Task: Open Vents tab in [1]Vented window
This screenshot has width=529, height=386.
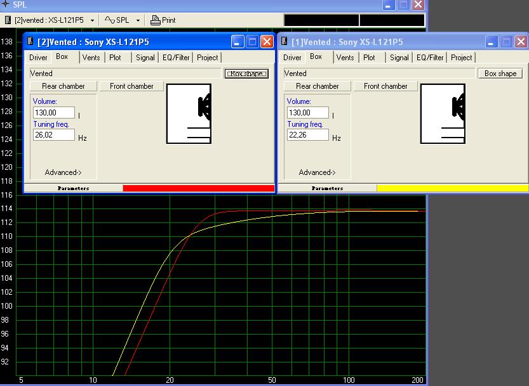Action: [x=345, y=58]
